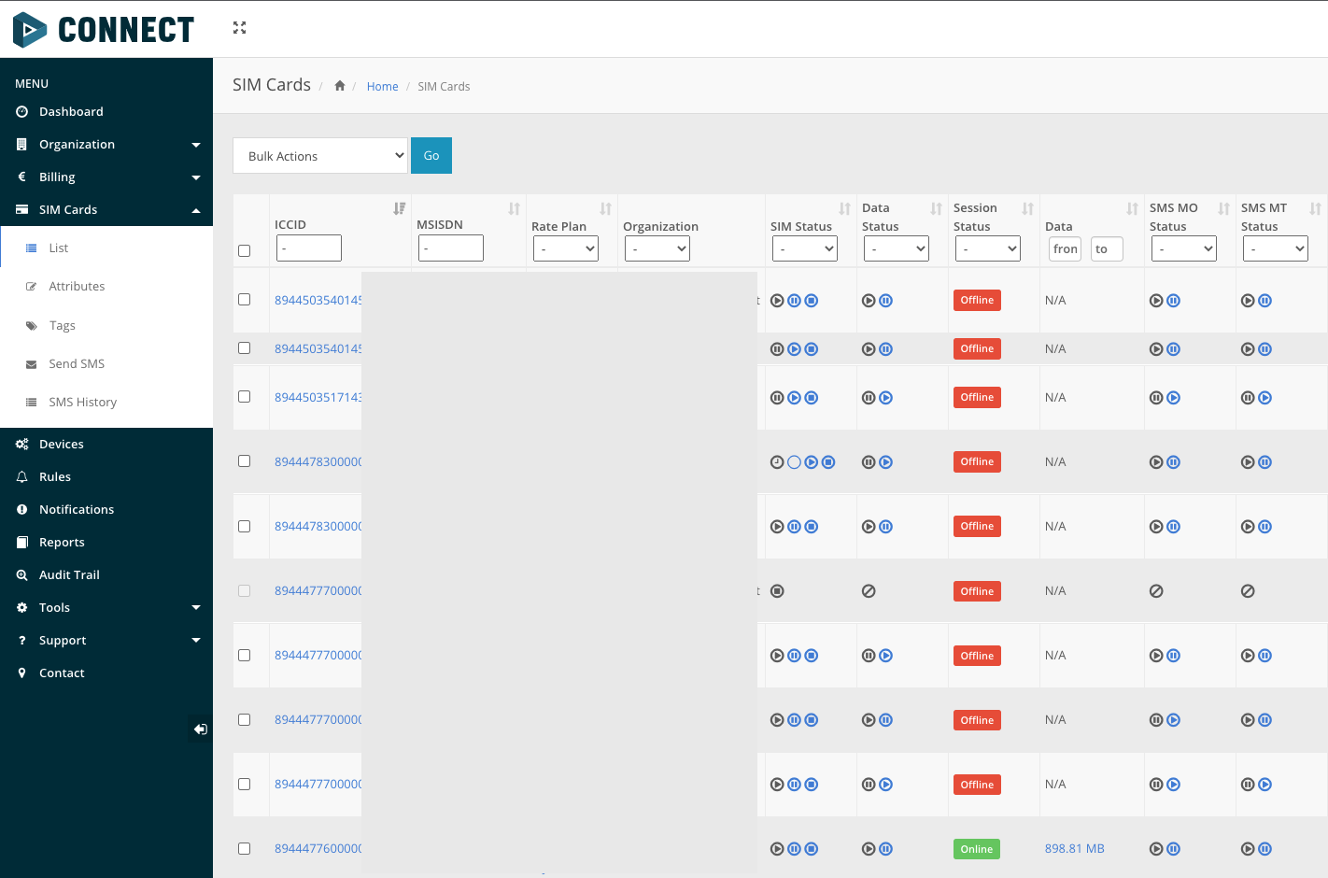This screenshot has width=1328, height=878.
Task: Expand the Support sidebar menu
Action: pos(106,641)
